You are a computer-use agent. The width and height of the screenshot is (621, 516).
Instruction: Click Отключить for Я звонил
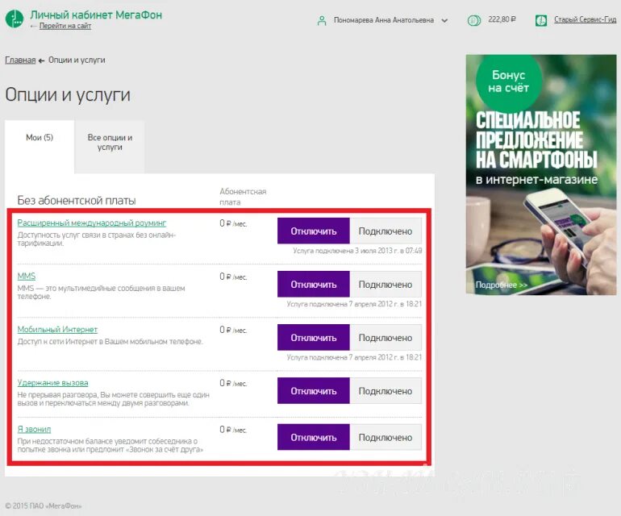tap(313, 437)
